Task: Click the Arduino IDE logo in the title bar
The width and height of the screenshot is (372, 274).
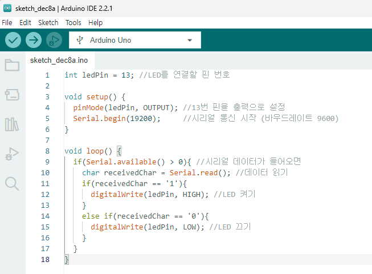Action: [7, 9]
